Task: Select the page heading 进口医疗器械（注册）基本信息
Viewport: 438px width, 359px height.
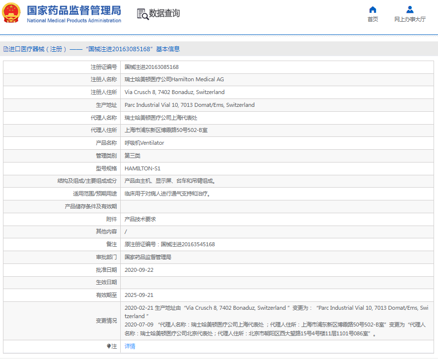Action: (x=94, y=49)
